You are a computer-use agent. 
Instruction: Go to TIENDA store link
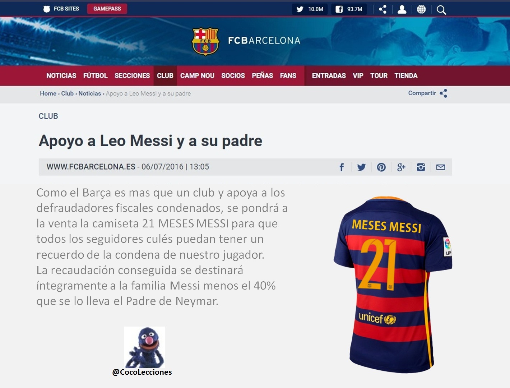point(406,75)
